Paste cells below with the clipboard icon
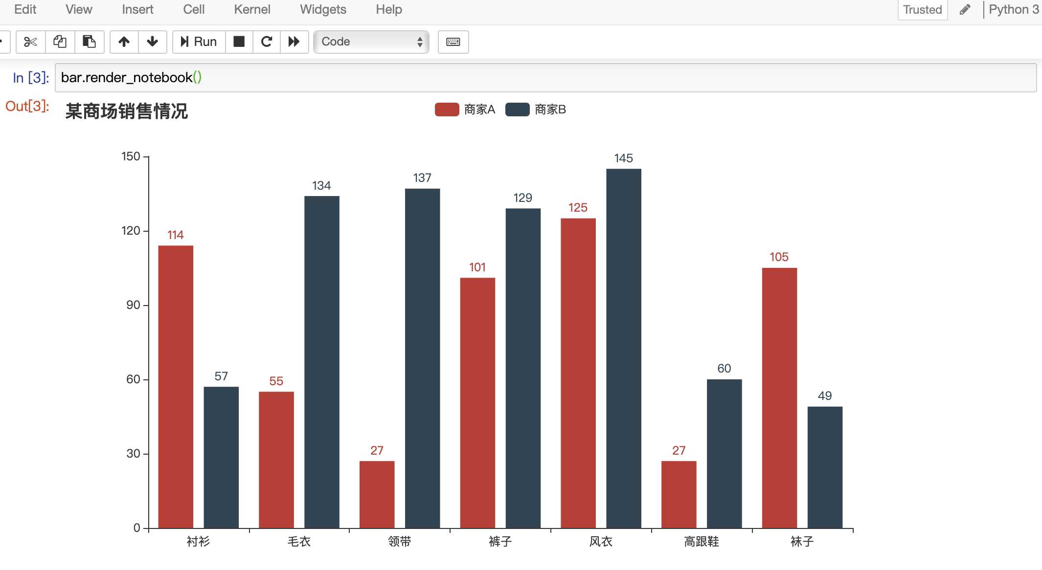 (x=89, y=42)
